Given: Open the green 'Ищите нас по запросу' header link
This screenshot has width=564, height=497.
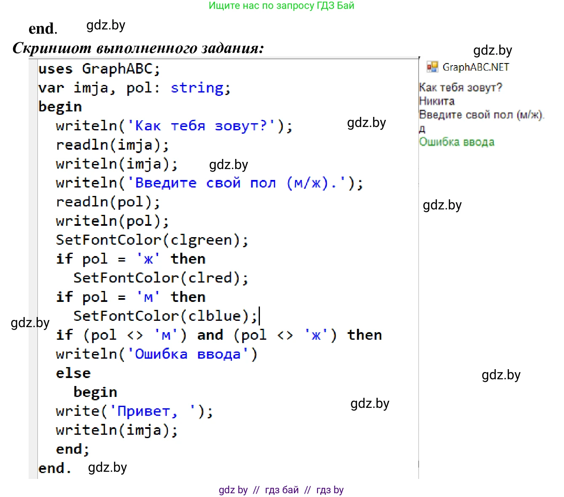Looking at the screenshot, I should tap(281, 6).
